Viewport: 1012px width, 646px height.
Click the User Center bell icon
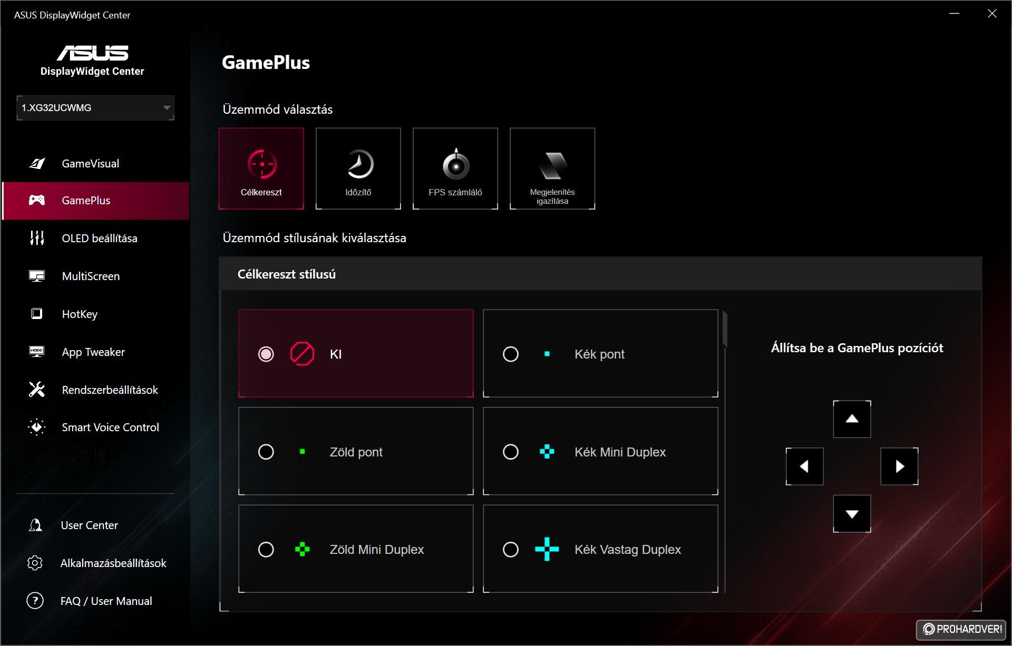point(35,525)
